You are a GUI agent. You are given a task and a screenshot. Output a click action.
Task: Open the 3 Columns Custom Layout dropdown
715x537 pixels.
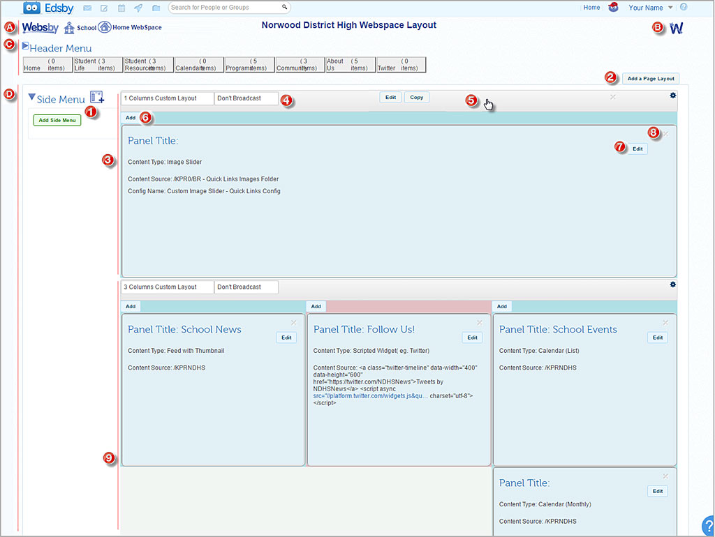tap(168, 287)
